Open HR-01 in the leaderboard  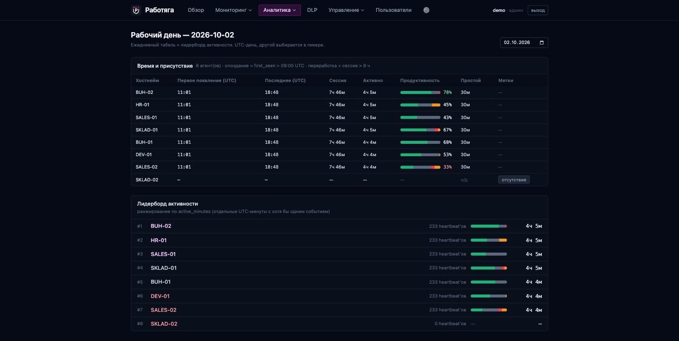(x=159, y=240)
